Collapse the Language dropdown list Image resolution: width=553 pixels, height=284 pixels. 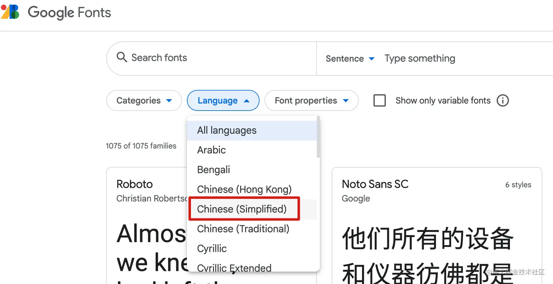(223, 100)
